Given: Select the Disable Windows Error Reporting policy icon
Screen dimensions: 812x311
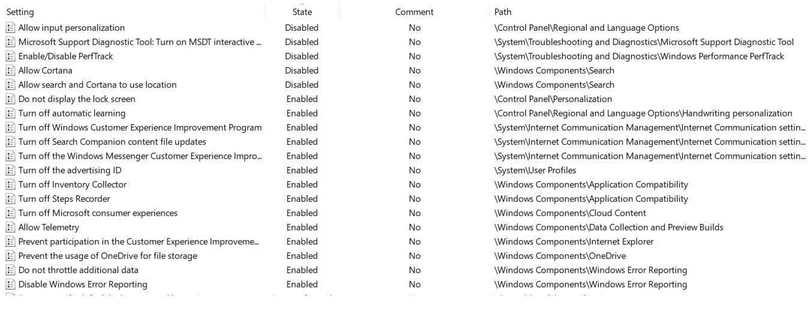Looking at the screenshot, I should tap(10, 285).
